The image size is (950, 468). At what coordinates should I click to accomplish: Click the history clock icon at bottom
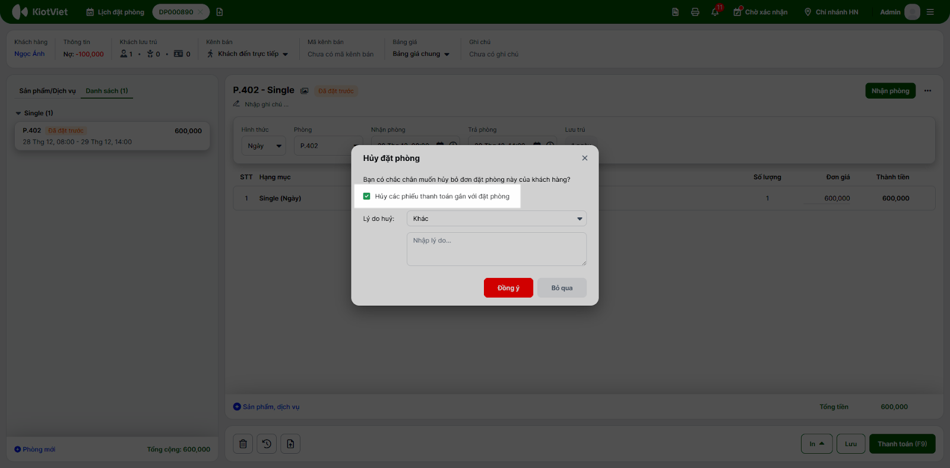pos(267,444)
